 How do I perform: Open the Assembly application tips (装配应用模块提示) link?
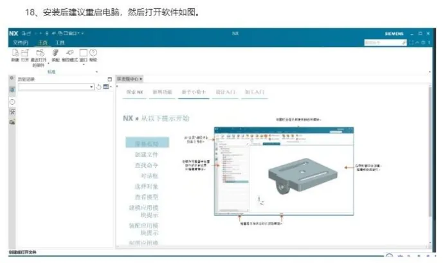point(143,229)
